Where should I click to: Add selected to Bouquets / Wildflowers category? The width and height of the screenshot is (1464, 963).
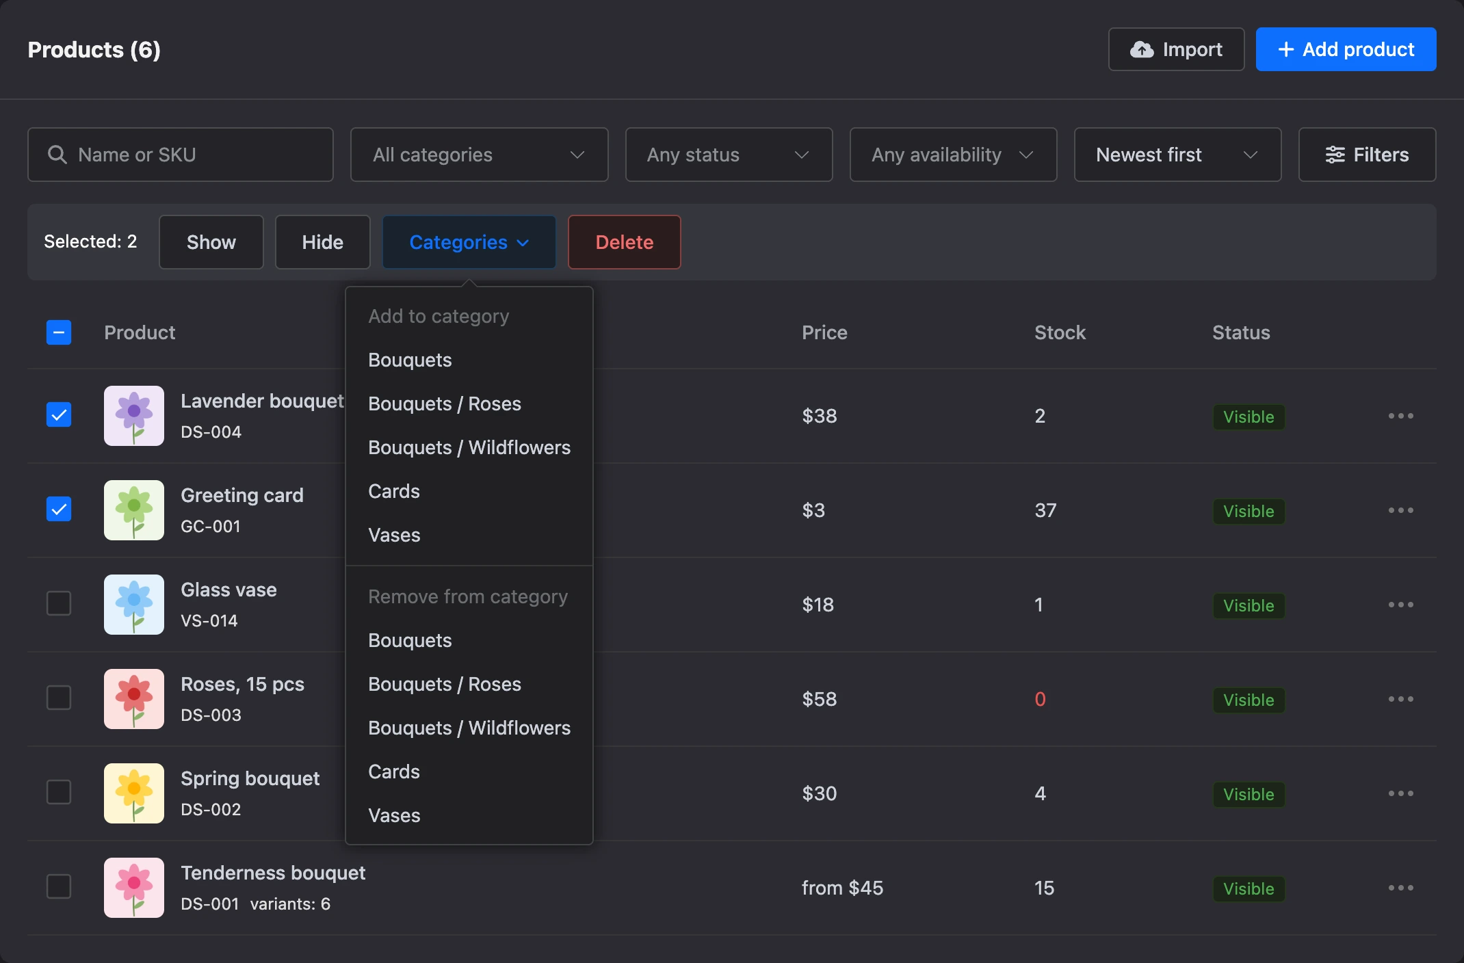(x=469, y=447)
